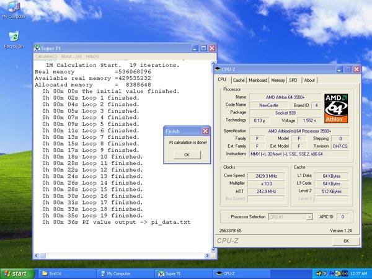Switch to CPU-Z taskbar button
Viewport: 372px width, 279px height.
tap(242, 273)
